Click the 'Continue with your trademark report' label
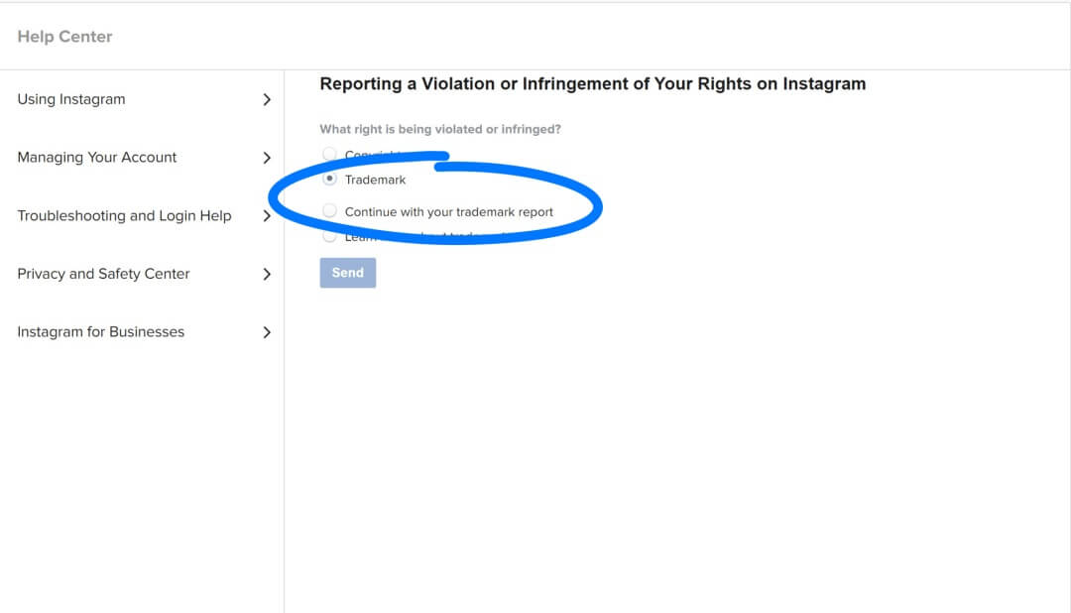 point(449,212)
